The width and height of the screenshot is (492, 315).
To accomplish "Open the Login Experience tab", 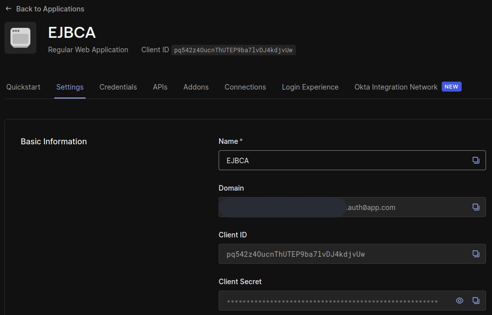I will (x=310, y=87).
